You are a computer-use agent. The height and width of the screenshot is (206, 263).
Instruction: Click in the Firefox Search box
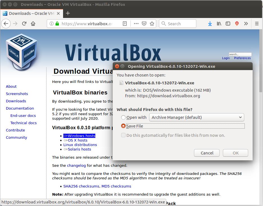pyautogui.click(x=177, y=24)
